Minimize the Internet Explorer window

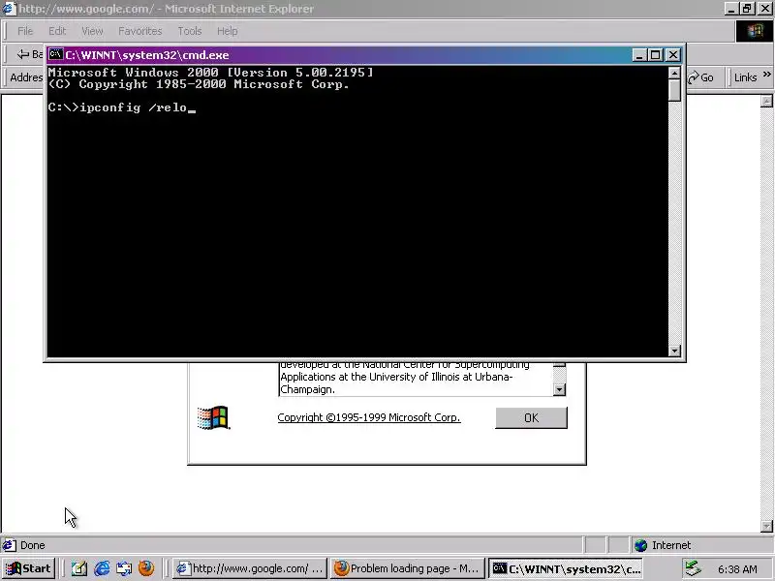click(x=732, y=9)
